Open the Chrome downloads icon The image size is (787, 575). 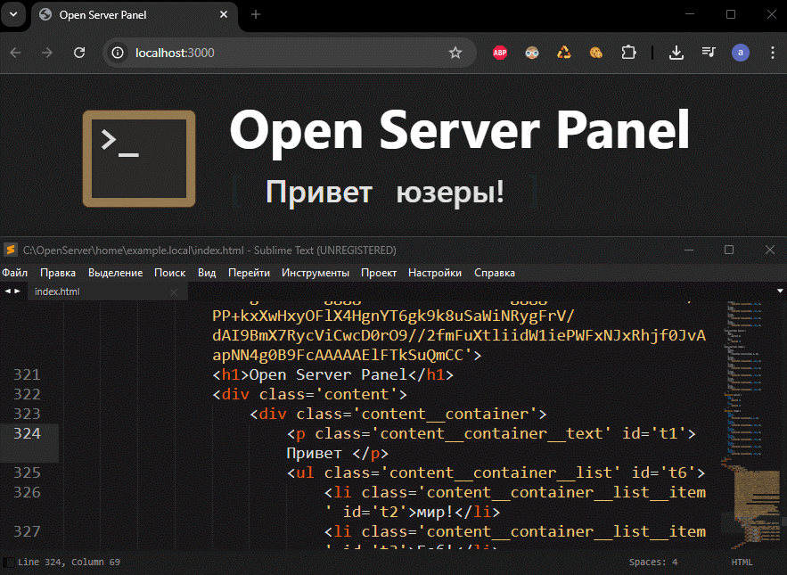pyautogui.click(x=676, y=53)
